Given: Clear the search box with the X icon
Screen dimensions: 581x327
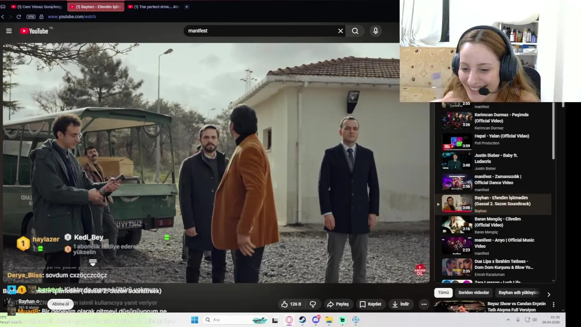Looking at the screenshot, I should (x=340, y=31).
